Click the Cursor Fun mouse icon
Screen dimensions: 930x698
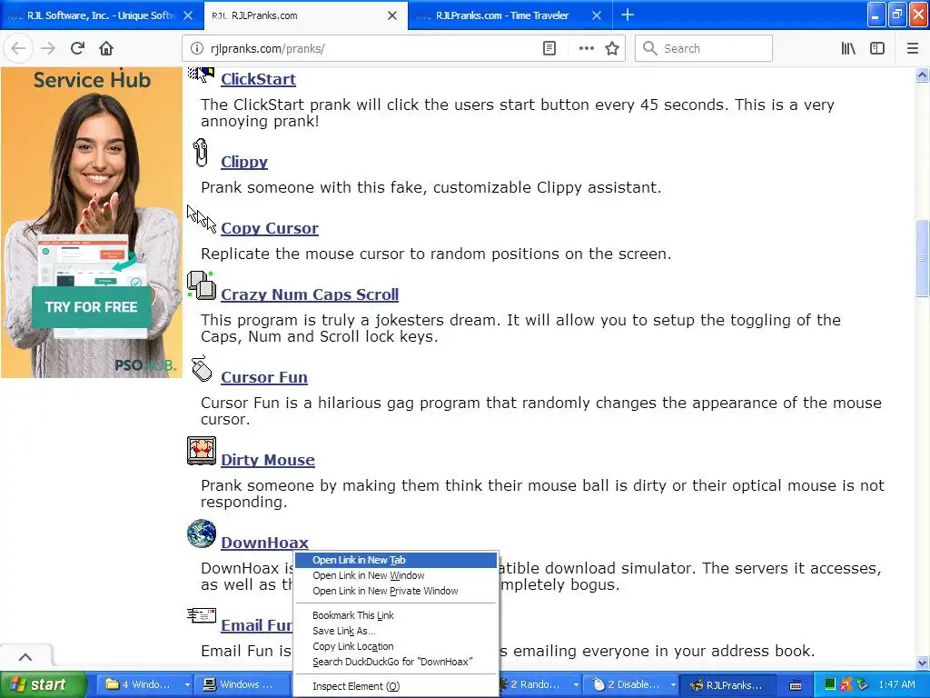tap(202, 368)
